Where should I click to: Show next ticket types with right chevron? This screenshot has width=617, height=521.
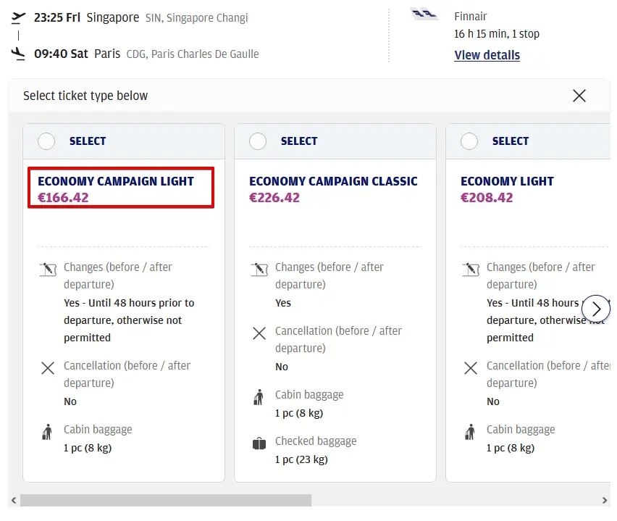pos(596,309)
